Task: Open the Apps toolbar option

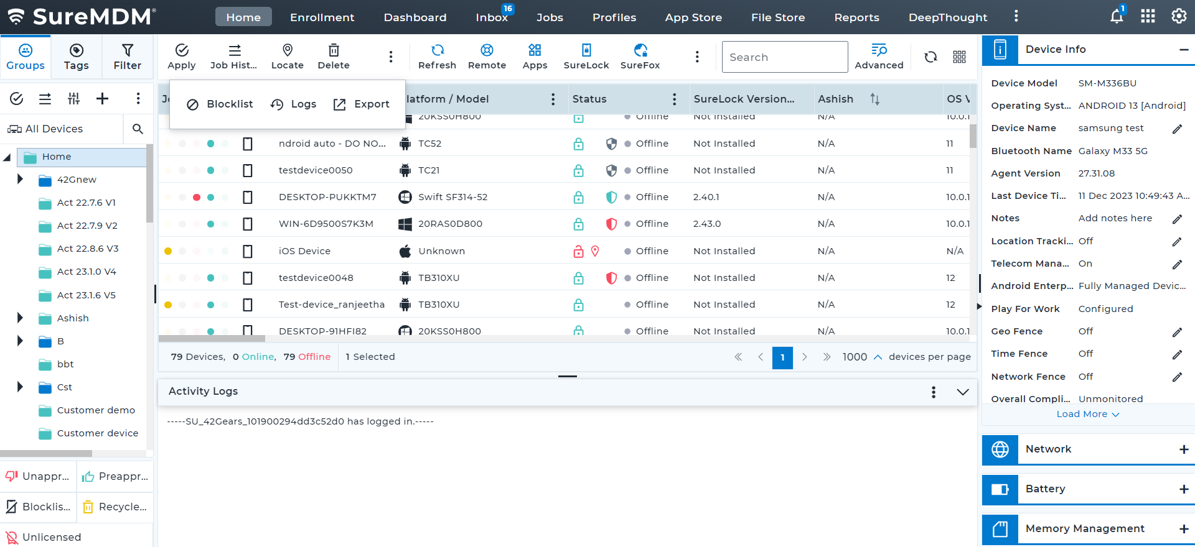Action: [535, 57]
